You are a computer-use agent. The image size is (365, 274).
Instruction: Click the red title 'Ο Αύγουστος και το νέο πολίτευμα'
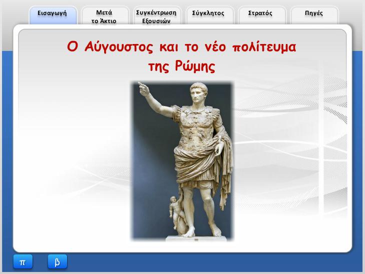[182, 47]
